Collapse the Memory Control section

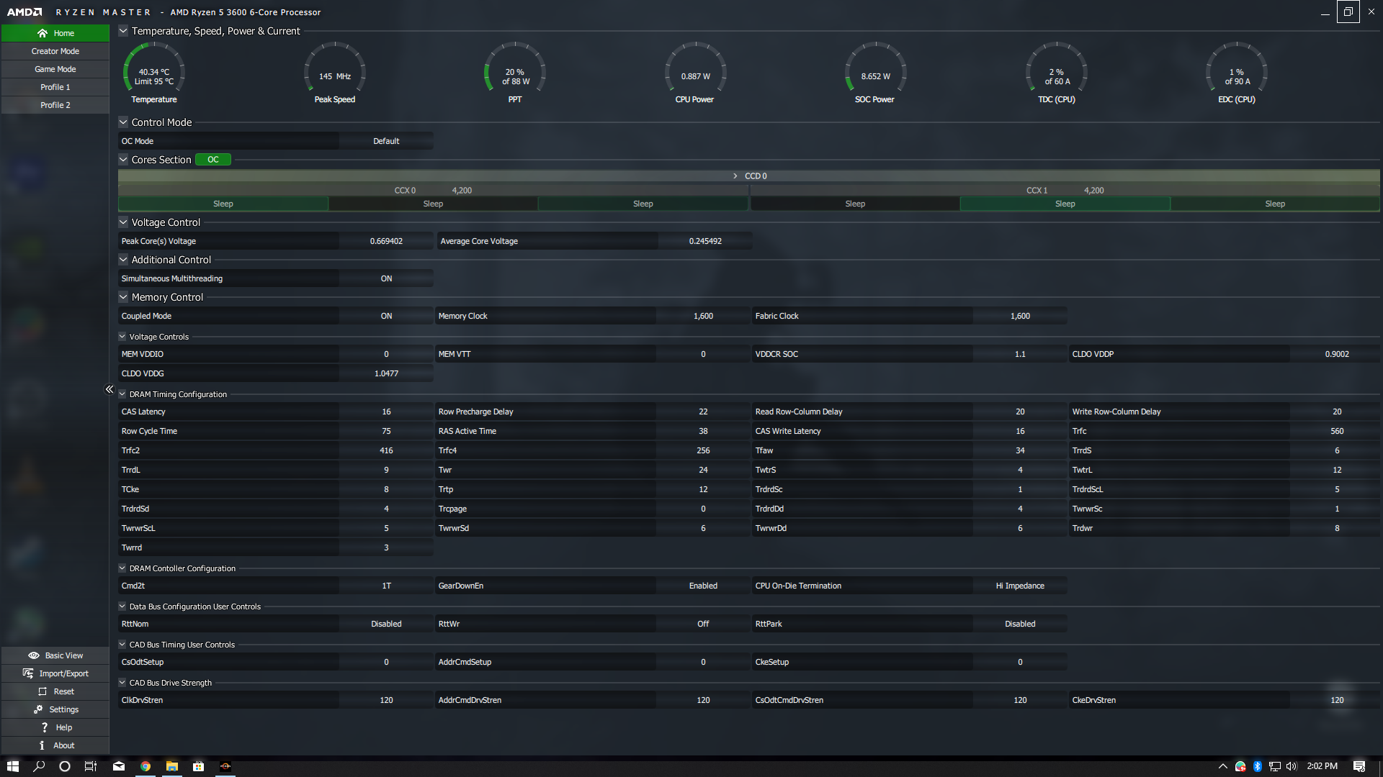click(123, 297)
